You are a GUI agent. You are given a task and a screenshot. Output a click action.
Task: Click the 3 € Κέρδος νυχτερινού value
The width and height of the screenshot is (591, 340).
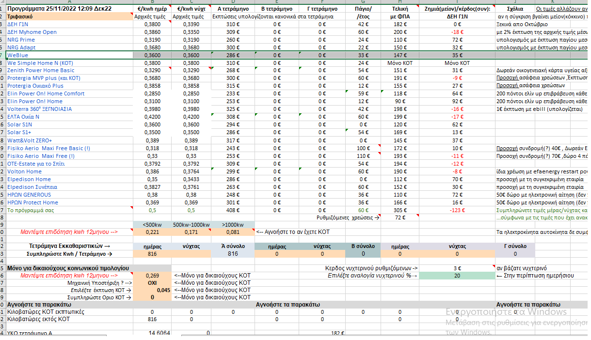(457, 268)
